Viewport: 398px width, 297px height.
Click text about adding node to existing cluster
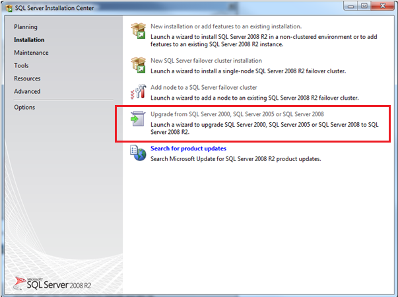255,98
